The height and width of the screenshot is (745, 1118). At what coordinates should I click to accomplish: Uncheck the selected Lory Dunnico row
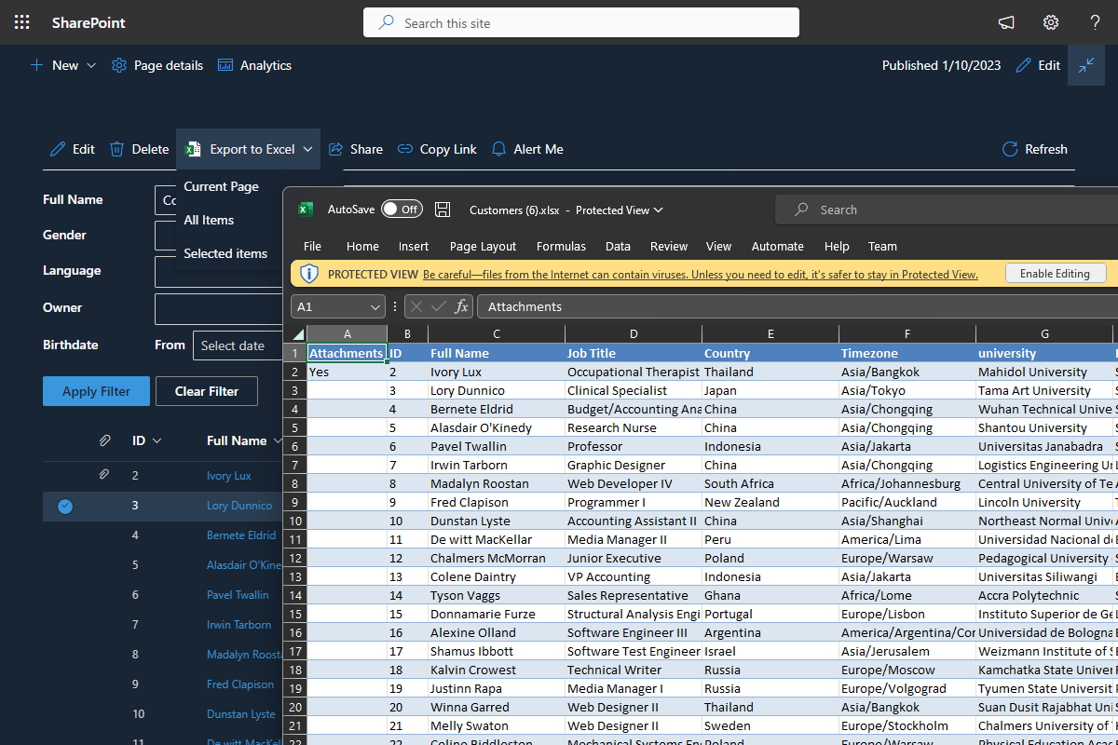tap(65, 506)
